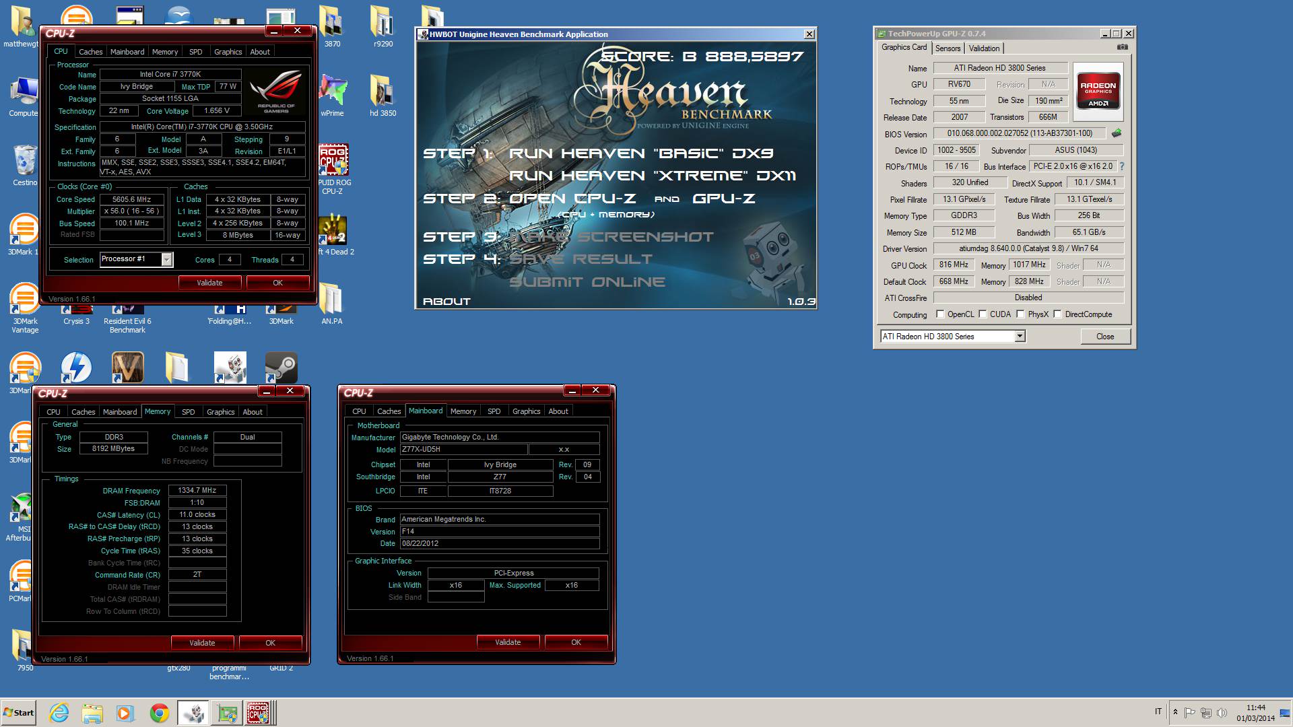Click the BIOS version save chip icon
Viewport: 1293px width, 727px height.
(1116, 133)
